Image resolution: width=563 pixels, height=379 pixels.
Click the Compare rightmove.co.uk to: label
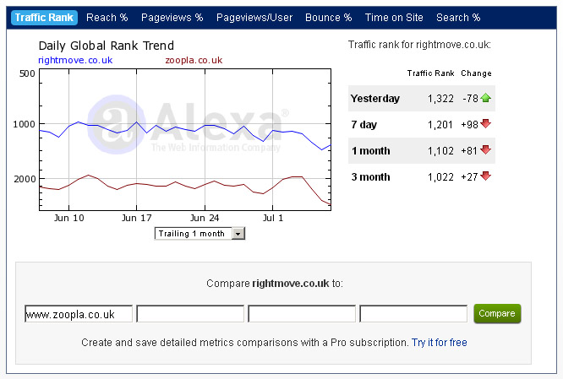tap(275, 284)
